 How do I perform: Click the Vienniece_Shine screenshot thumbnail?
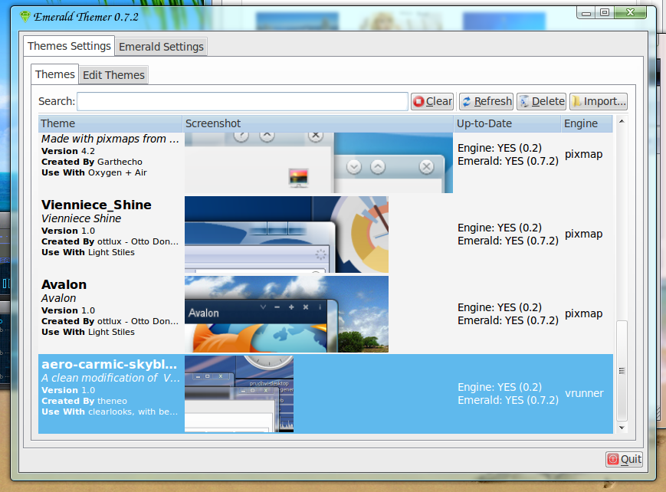click(x=287, y=235)
